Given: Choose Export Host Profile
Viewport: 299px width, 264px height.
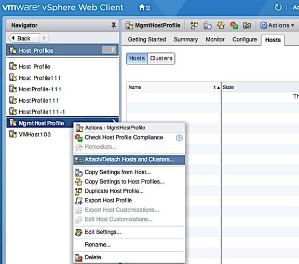Looking at the screenshot, I should 129,200.
